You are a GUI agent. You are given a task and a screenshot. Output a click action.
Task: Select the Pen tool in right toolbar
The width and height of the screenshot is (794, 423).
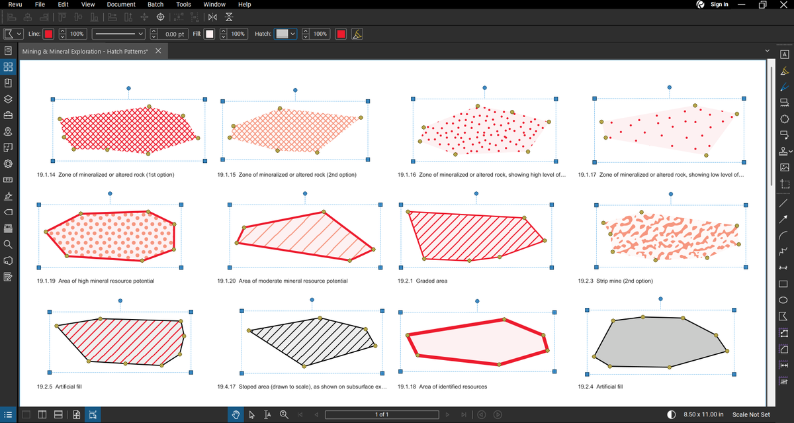[784, 87]
